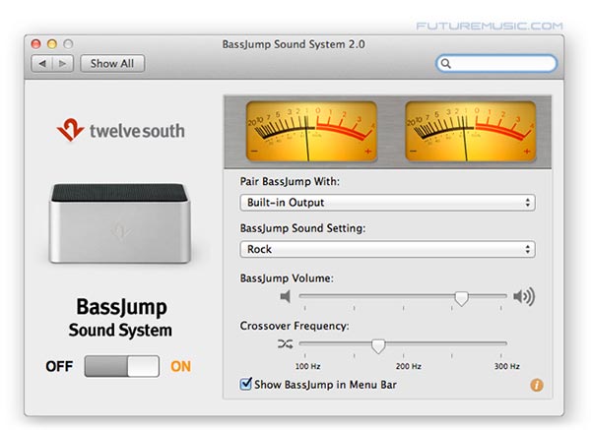Viewport: 591px width, 430px height.
Task: Click in the search field
Action: pyautogui.click(x=496, y=63)
